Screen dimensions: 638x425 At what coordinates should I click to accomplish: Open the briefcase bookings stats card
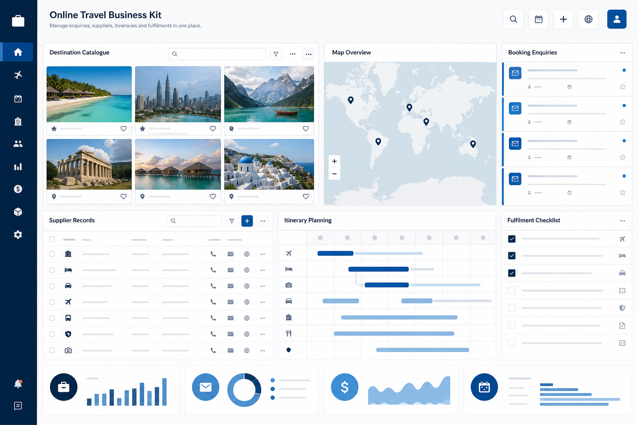pos(111,390)
